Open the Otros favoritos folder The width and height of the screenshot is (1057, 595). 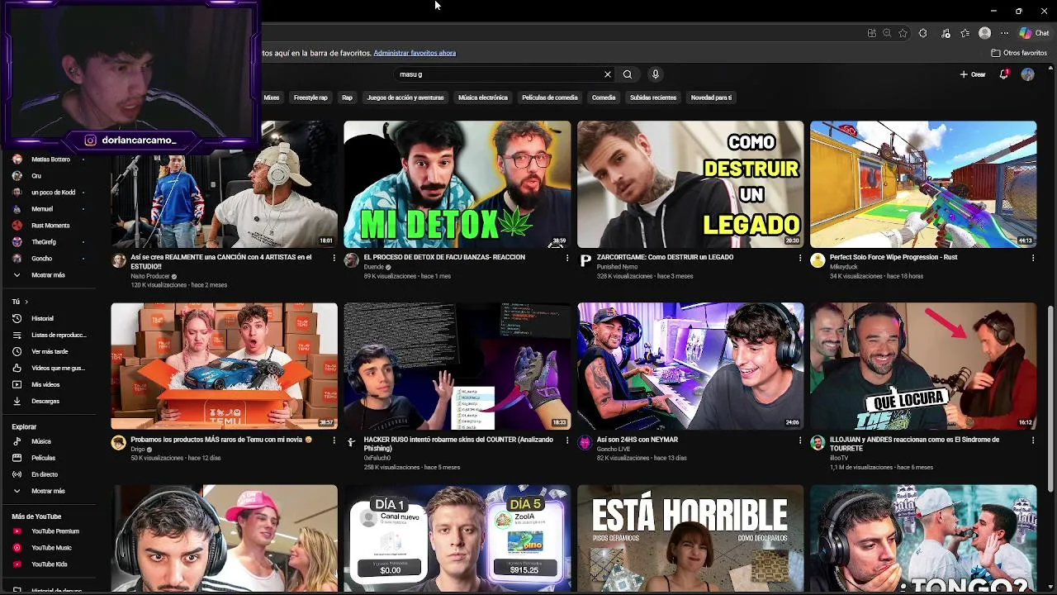coord(1019,53)
